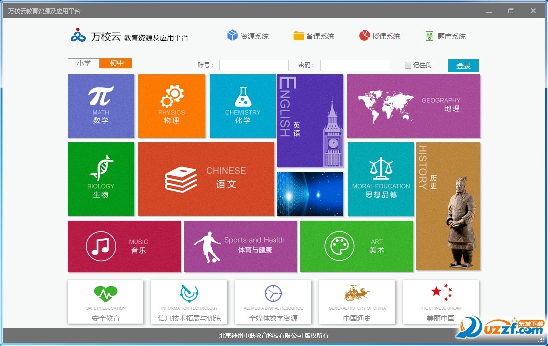This screenshot has width=548, height=346.
Task: Switch to the 小学 primary school tab
Action: tap(84, 63)
